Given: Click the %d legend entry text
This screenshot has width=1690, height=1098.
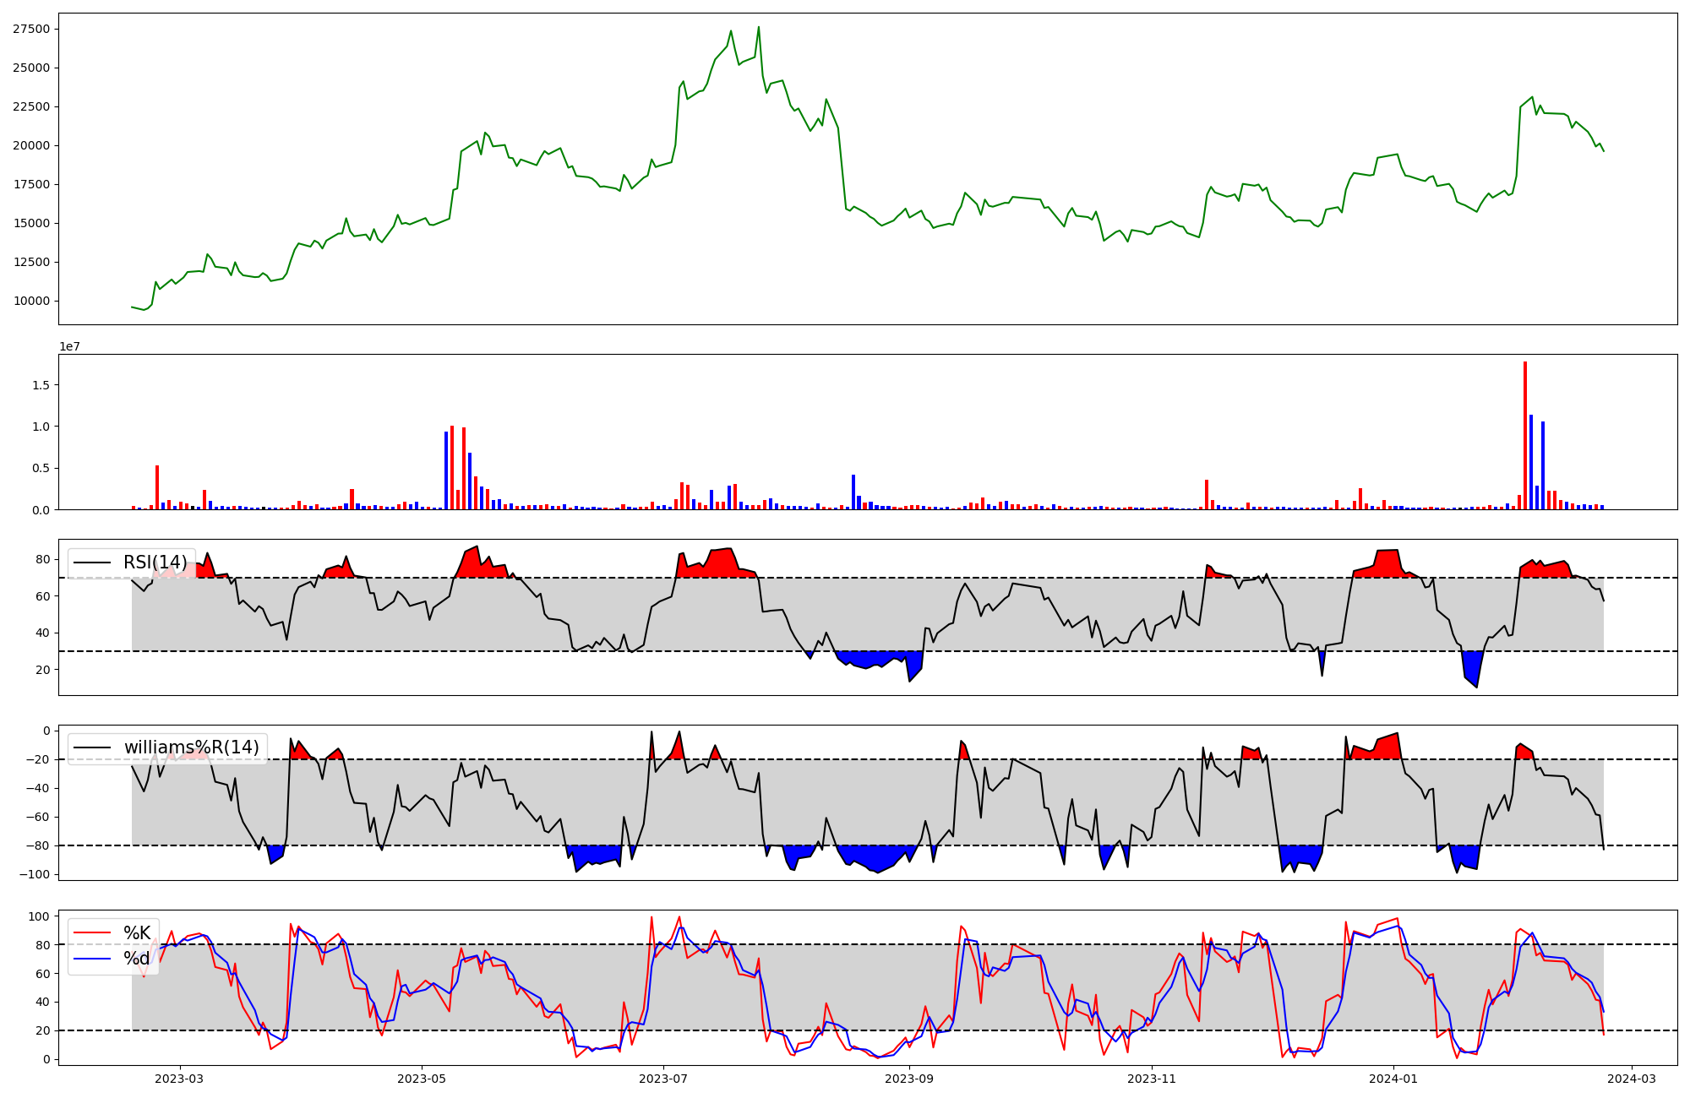Looking at the screenshot, I should pyautogui.click(x=137, y=959).
